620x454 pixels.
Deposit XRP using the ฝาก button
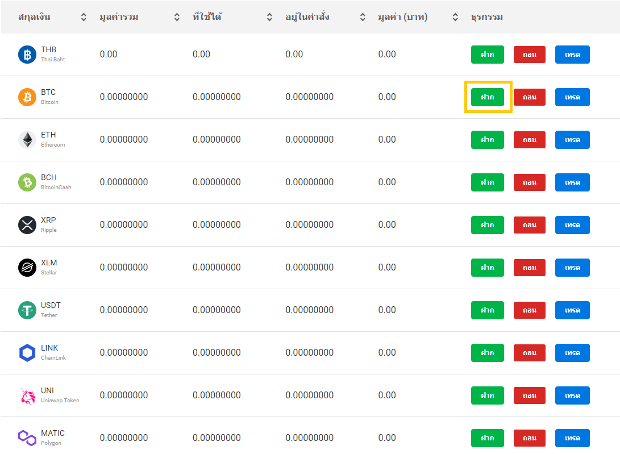[488, 225]
